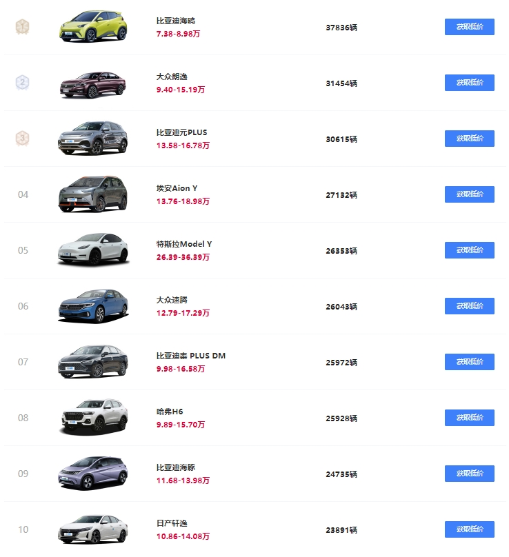Screen dimensions: 509x557
Task: Open the 哈弗H6 model name link
Action: [x=170, y=412]
